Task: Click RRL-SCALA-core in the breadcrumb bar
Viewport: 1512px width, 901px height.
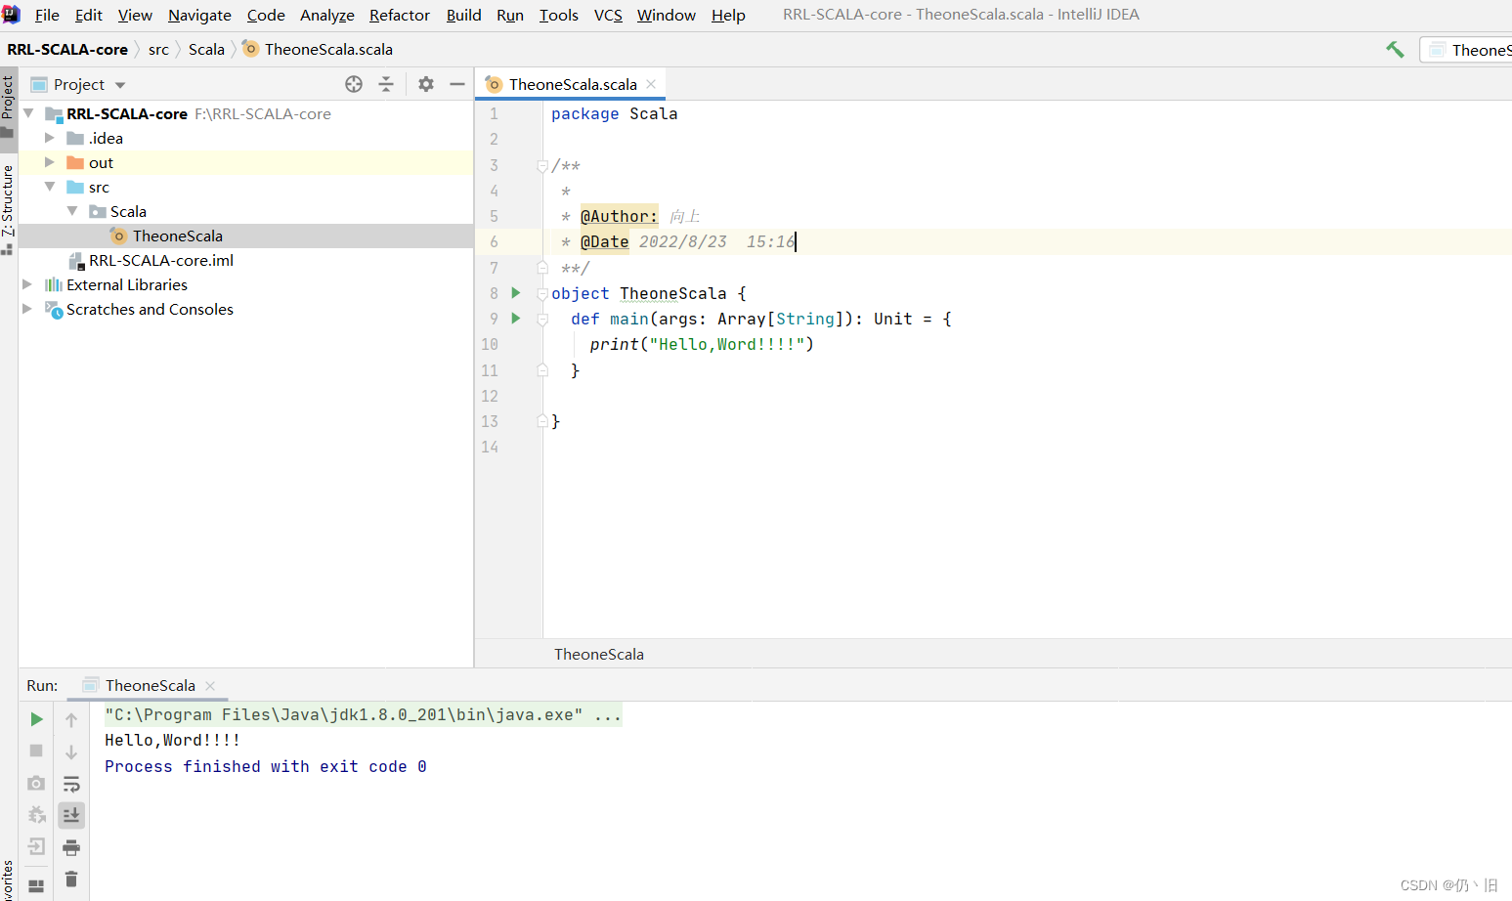Action: [67, 49]
